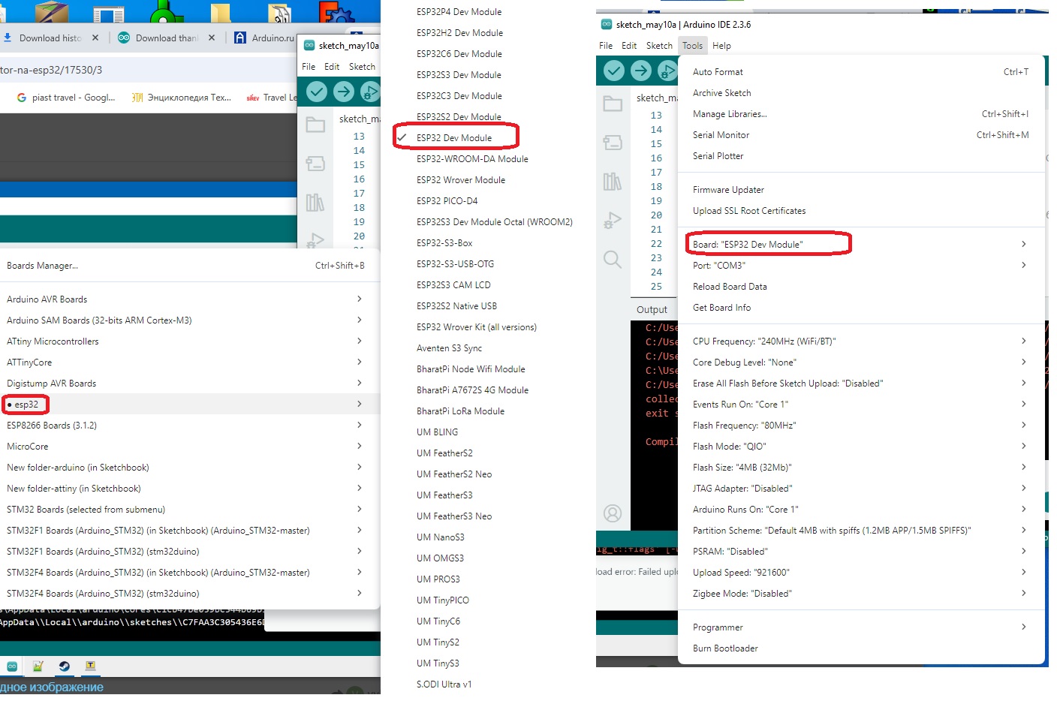Select ESP32-WROOM-DA Module board

tap(472, 159)
